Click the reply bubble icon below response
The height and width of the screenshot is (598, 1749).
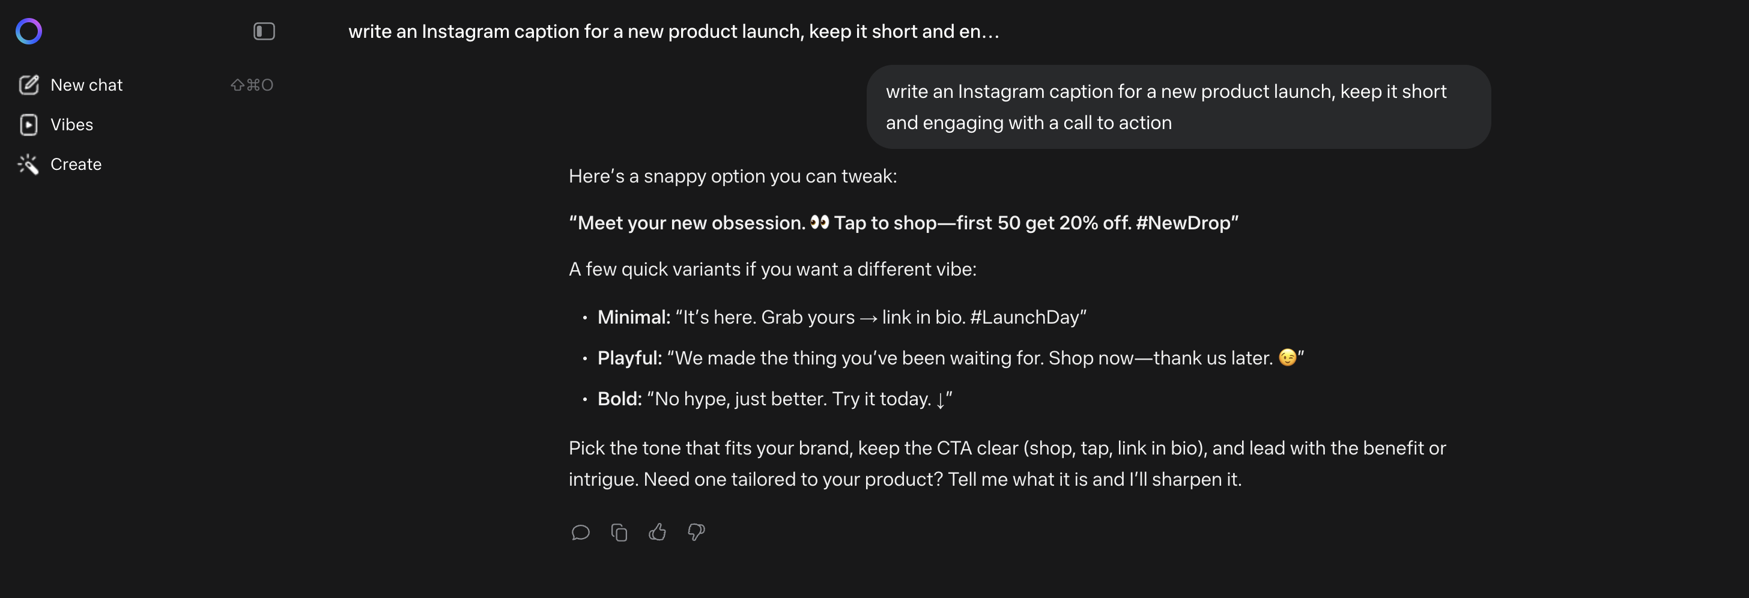click(581, 532)
